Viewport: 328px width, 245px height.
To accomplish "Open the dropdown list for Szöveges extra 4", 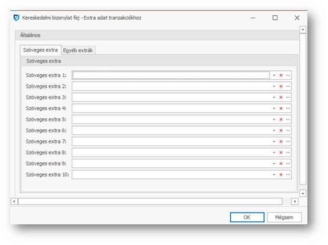I will click(x=274, y=109).
